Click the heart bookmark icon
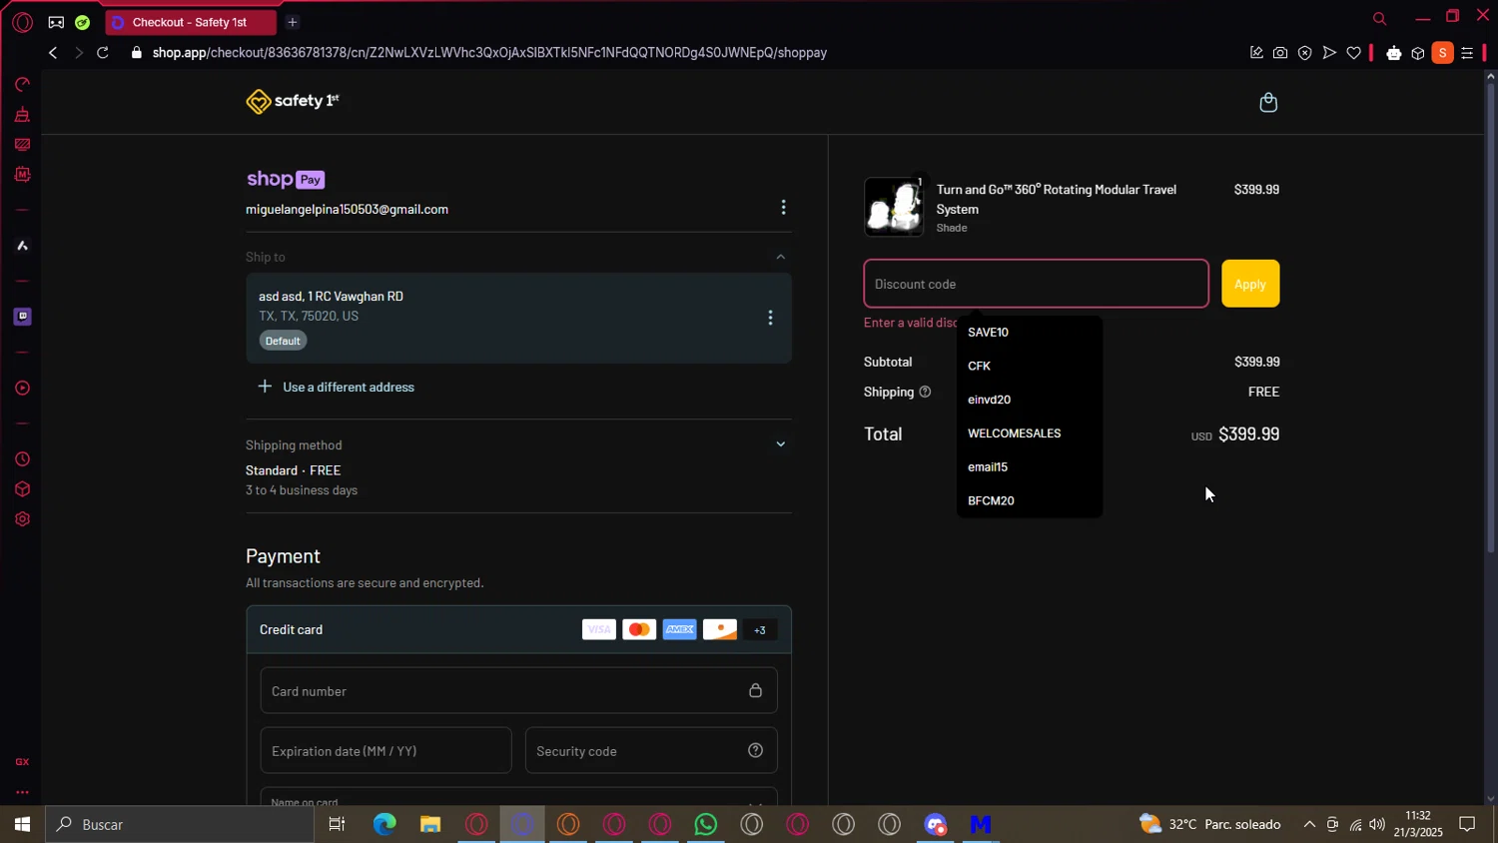Viewport: 1498px width, 843px height. 1353,53
